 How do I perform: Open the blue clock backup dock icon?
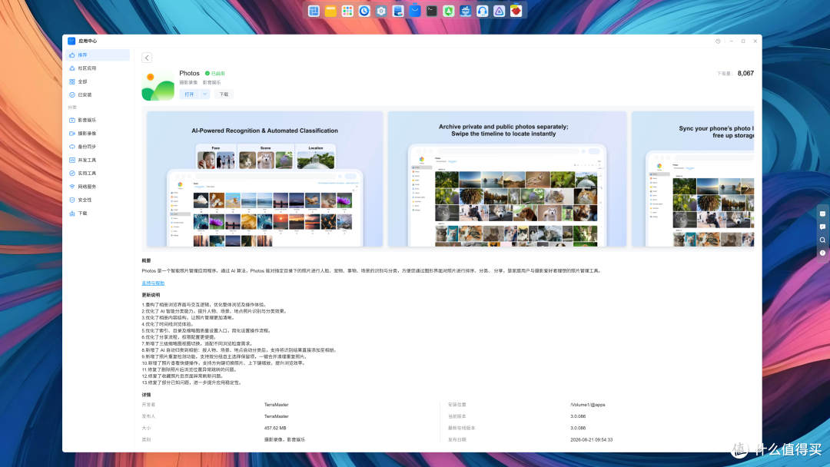click(x=364, y=11)
